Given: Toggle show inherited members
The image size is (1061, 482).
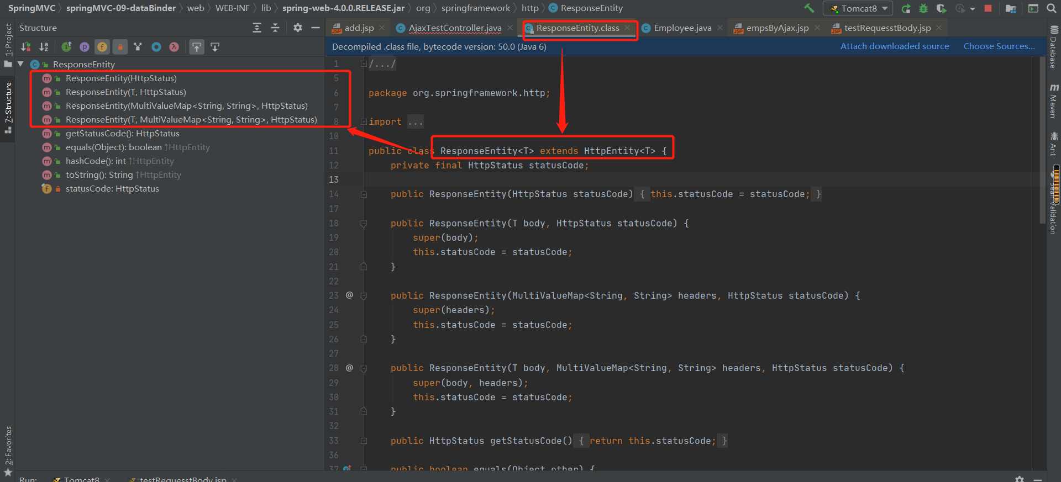Looking at the screenshot, I should (66, 47).
